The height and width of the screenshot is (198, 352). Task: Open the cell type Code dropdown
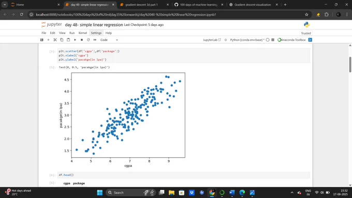109,40
